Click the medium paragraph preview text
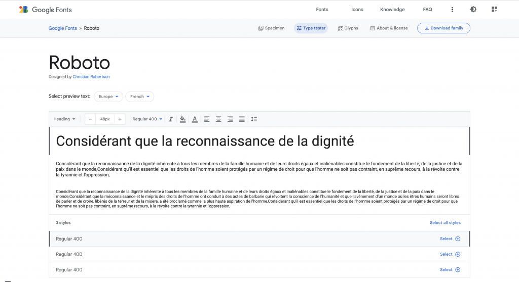The width and height of the screenshot is (519, 282). [x=259, y=169]
